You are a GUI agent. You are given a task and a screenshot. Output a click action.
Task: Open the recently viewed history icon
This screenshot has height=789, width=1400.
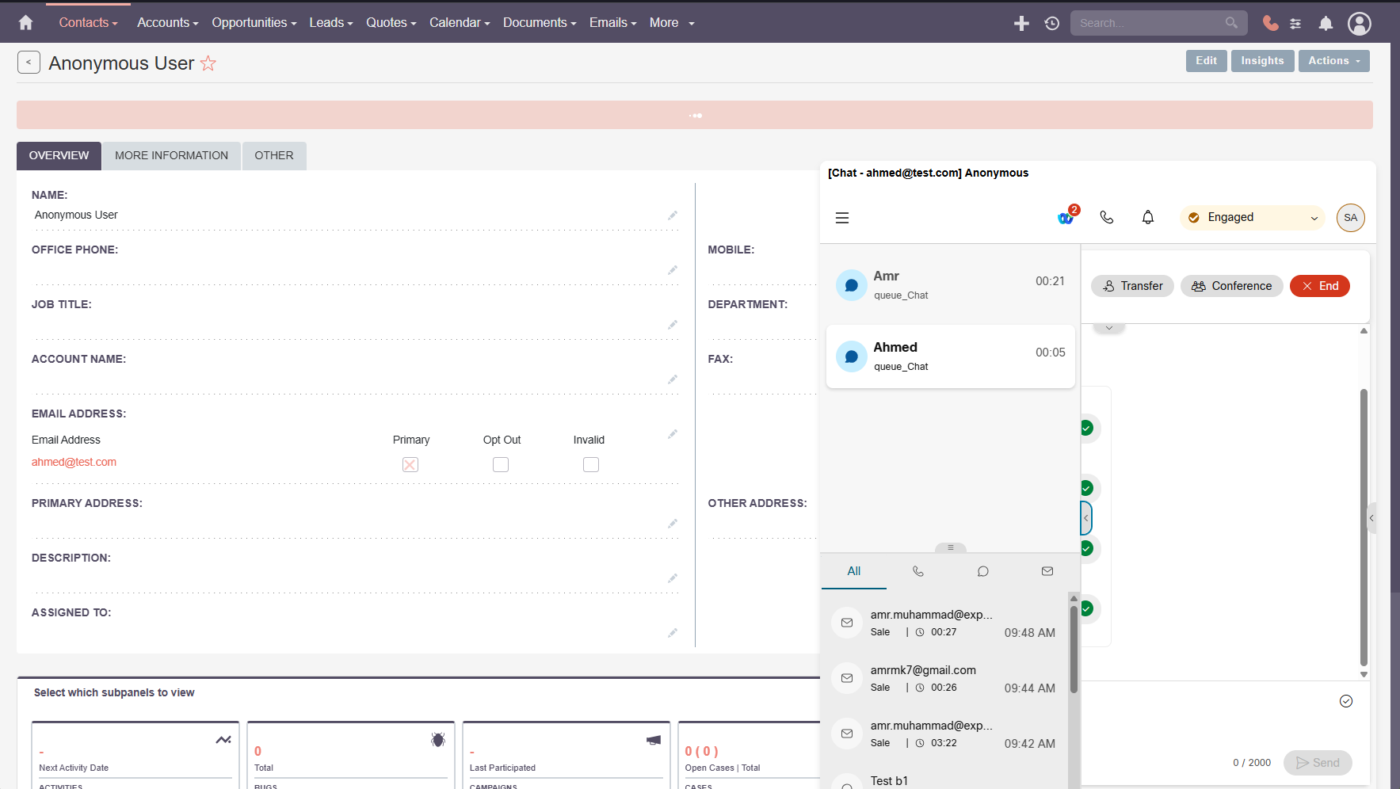click(1052, 23)
